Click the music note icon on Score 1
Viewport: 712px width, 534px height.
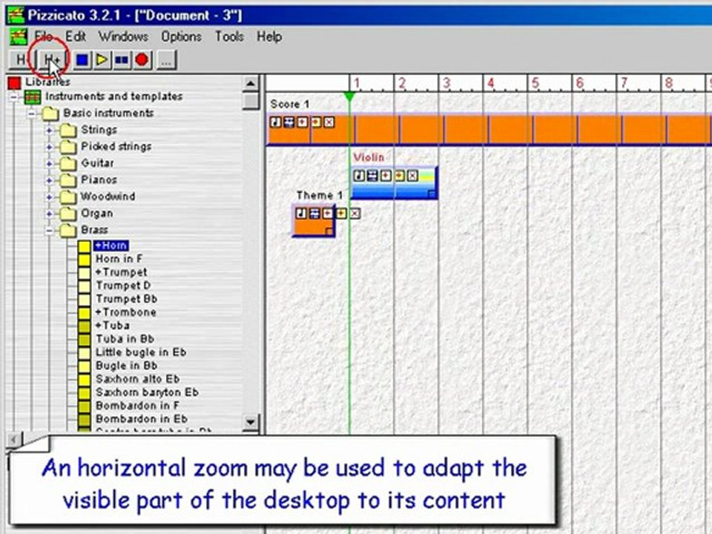coord(276,122)
